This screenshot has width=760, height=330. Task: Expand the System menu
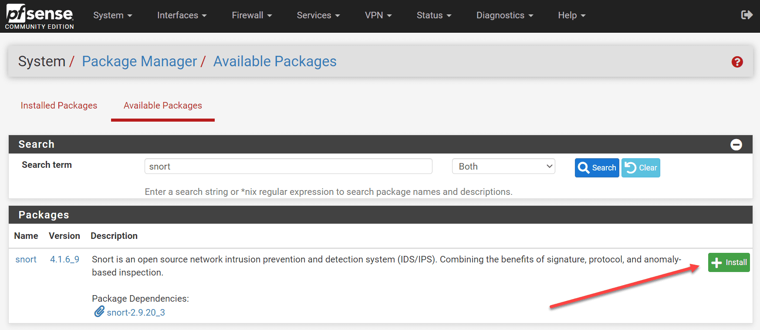click(x=112, y=15)
